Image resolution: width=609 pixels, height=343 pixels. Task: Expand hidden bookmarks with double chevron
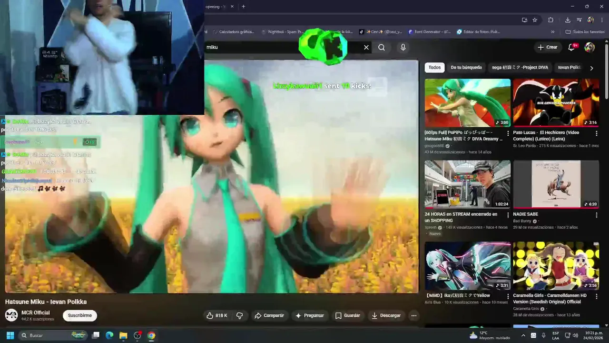553,32
